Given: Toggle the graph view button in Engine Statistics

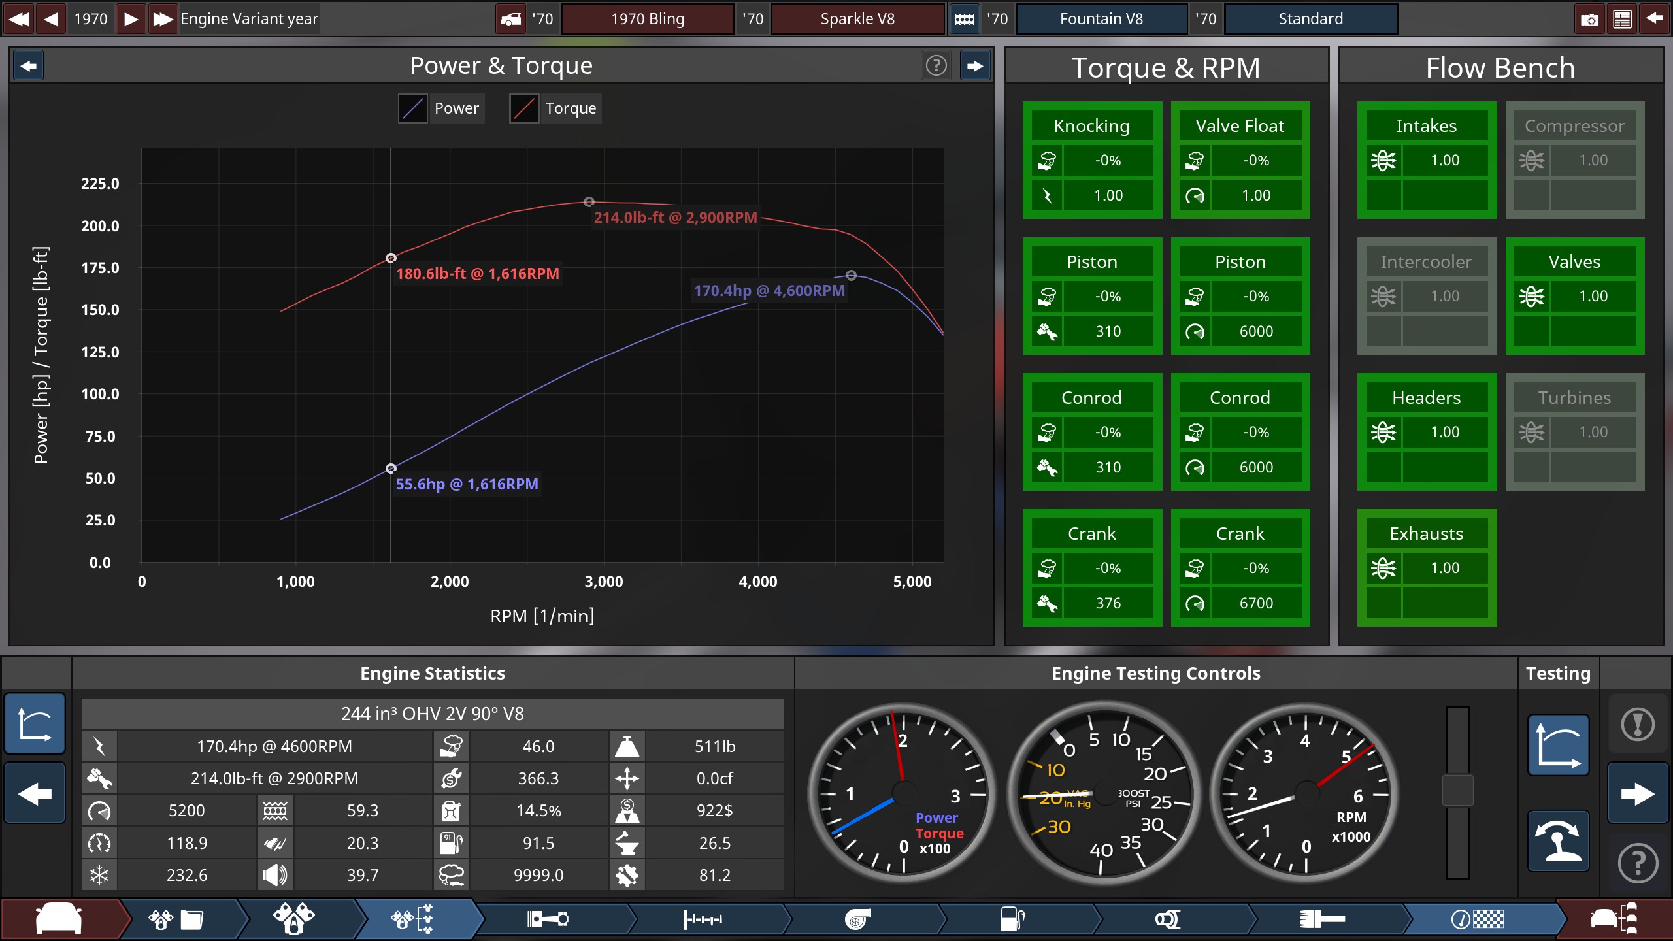Looking at the screenshot, I should tap(35, 725).
